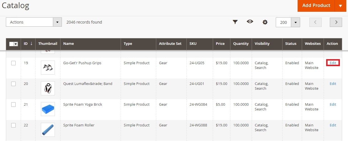Check the Sprite Foam Yoga Brick row
348x141 pixels.
point(13,105)
